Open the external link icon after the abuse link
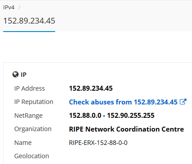This screenshot has height=164, width=192. [x=183, y=102]
